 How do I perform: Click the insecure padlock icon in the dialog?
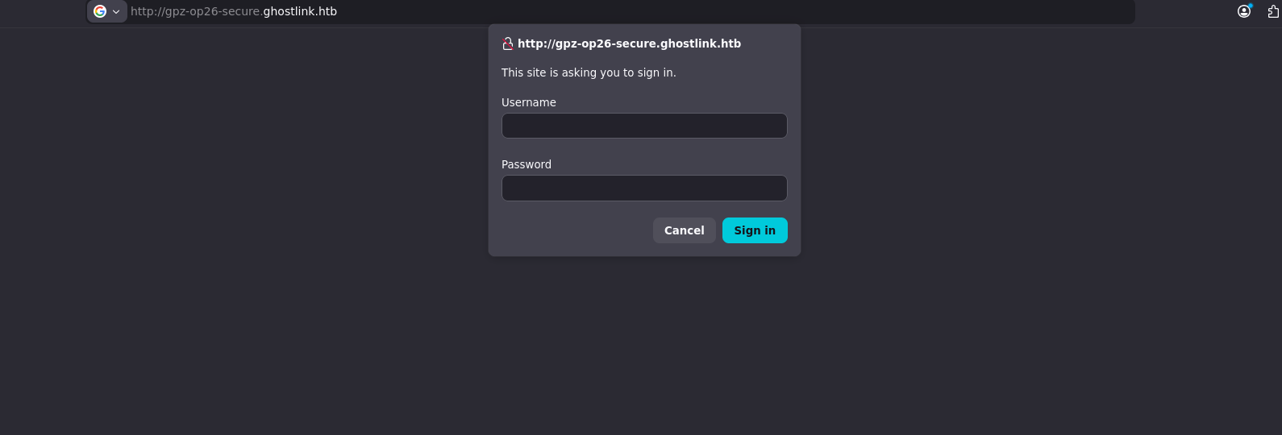[x=508, y=43]
